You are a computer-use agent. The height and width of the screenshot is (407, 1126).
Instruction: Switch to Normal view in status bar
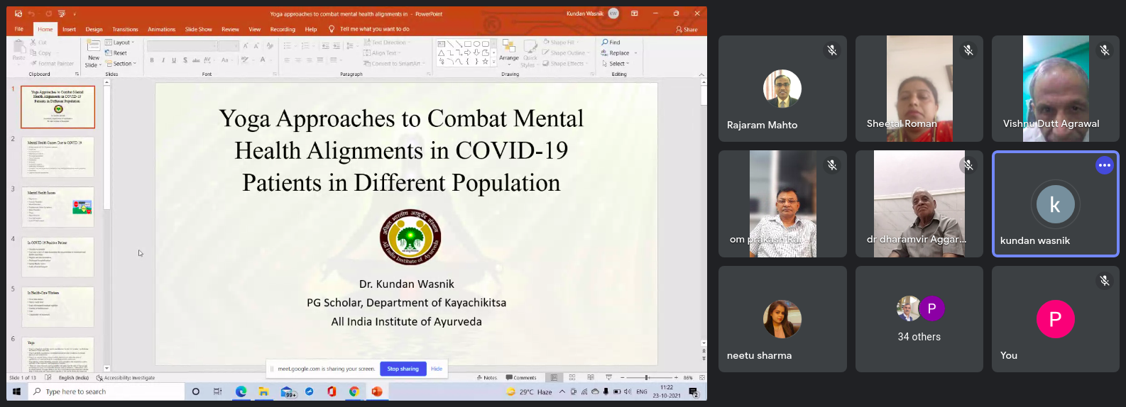[553, 378]
